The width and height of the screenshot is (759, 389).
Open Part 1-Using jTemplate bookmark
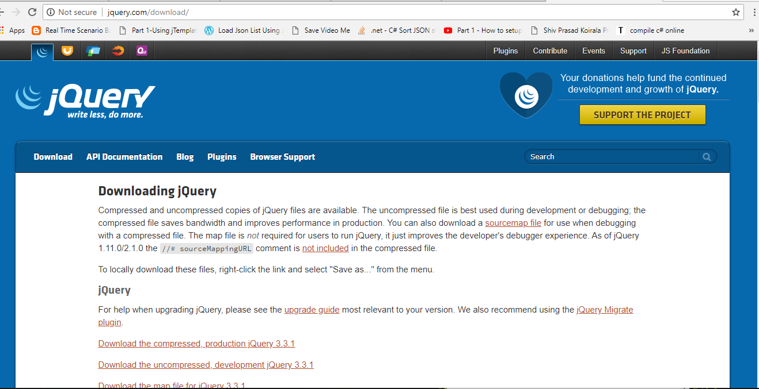(x=158, y=30)
